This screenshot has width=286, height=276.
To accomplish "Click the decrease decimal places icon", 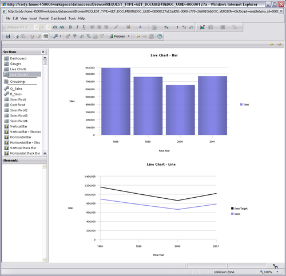I will coord(191,27).
